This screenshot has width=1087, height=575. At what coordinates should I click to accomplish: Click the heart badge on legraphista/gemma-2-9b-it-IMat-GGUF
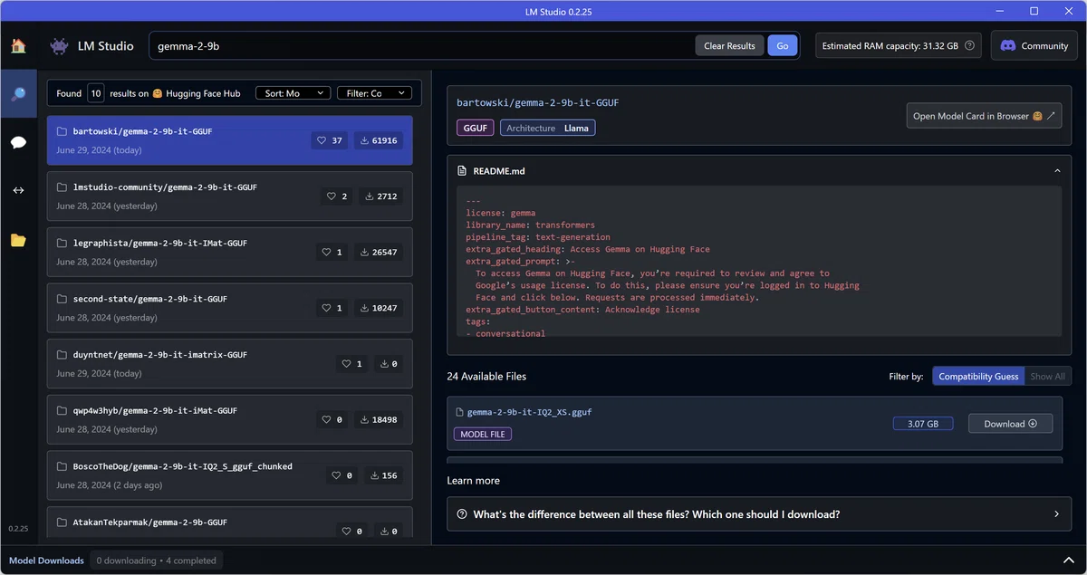pyautogui.click(x=332, y=252)
